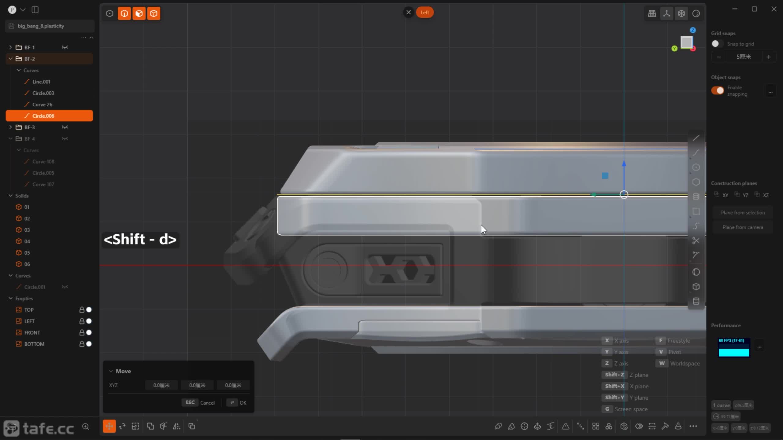The width and height of the screenshot is (783, 440).
Task: Select the Box solid tool
Action: click(696, 287)
